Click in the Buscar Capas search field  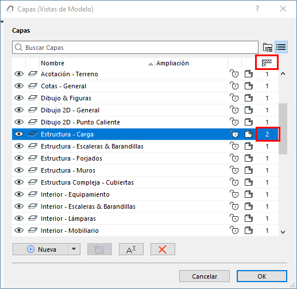point(135,47)
